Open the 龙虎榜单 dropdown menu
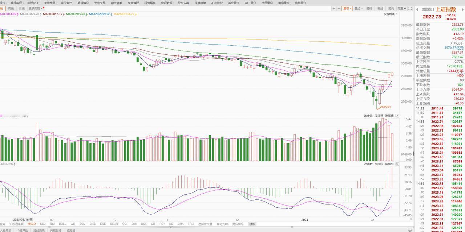 click(x=51, y=3)
